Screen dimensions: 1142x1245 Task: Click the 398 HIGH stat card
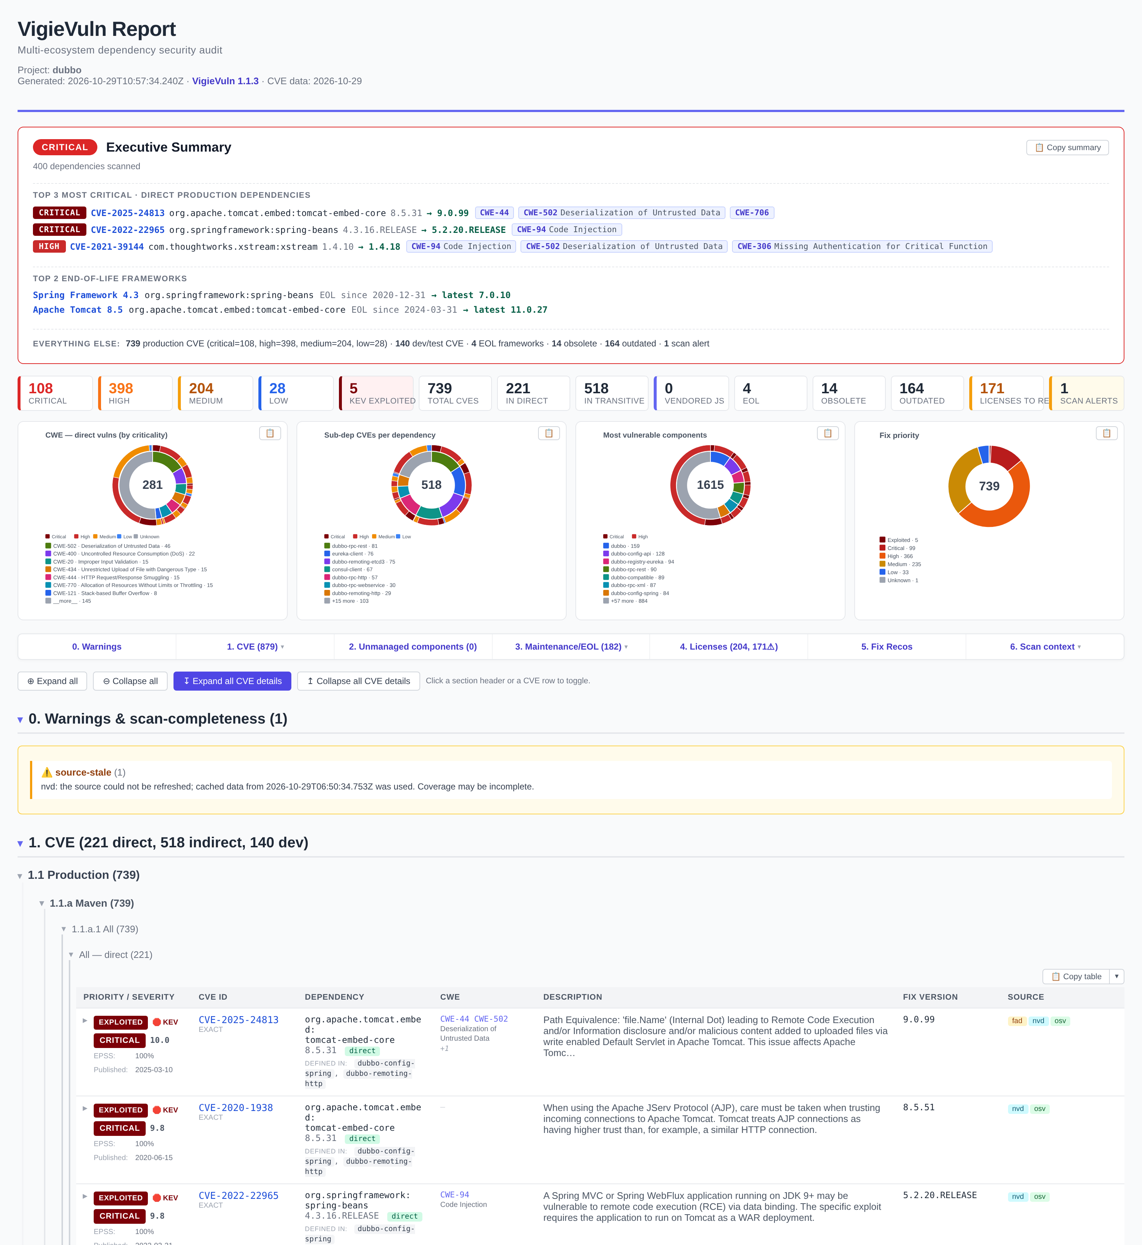[x=135, y=393]
